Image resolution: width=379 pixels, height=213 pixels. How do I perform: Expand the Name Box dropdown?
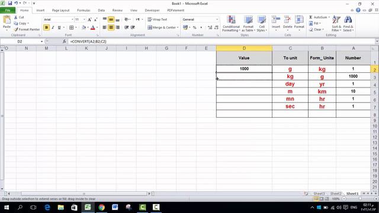(x=41, y=41)
